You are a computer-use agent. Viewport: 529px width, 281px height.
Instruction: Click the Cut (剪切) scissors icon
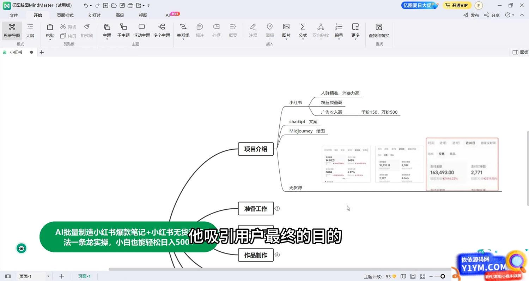pos(63,26)
